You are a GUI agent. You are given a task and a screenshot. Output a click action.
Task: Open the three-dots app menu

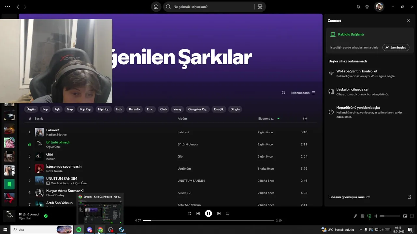tap(7, 7)
